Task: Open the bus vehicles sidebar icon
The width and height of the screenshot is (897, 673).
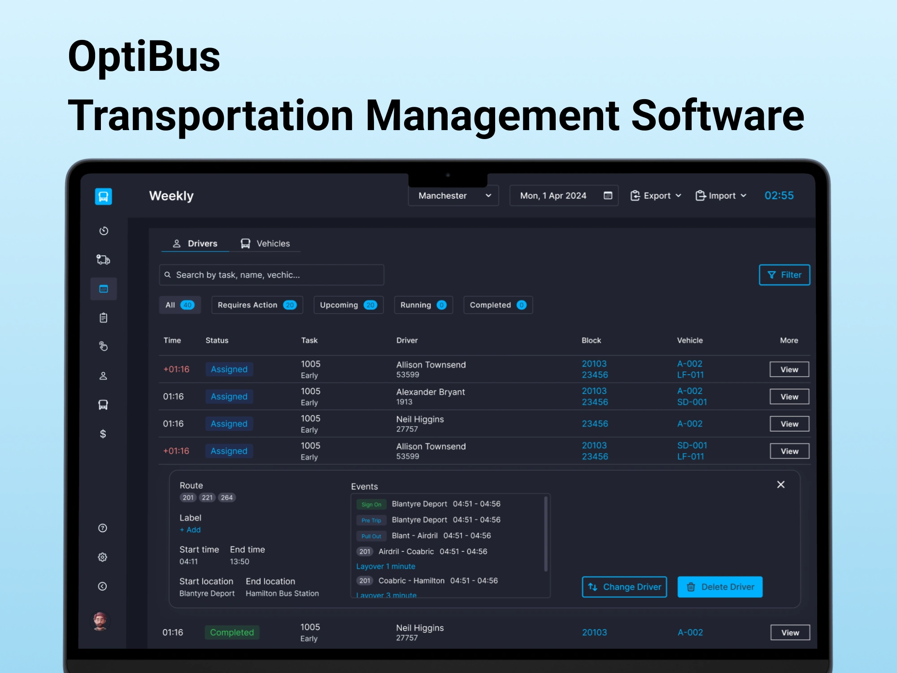Action: 103,405
